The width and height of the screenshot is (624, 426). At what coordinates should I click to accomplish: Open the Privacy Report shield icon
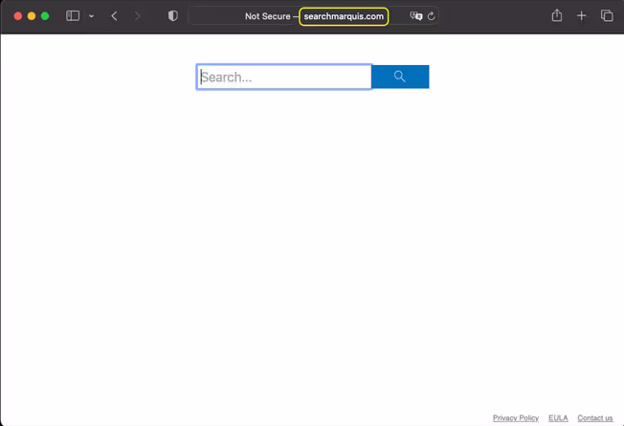click(172, 16)
